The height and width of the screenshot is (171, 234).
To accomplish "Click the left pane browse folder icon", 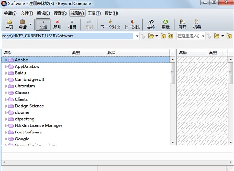I will coord(151,36).
